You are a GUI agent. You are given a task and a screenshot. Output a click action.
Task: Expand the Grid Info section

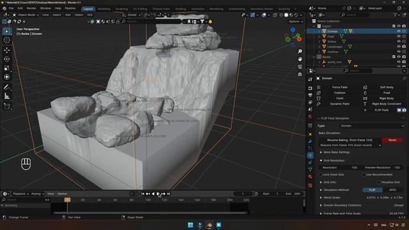[x=321, y=182]
